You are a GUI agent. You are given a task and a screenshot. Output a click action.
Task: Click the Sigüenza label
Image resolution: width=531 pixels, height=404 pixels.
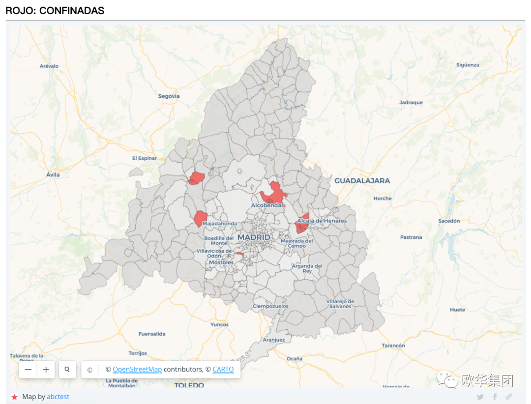pos(468,65)
